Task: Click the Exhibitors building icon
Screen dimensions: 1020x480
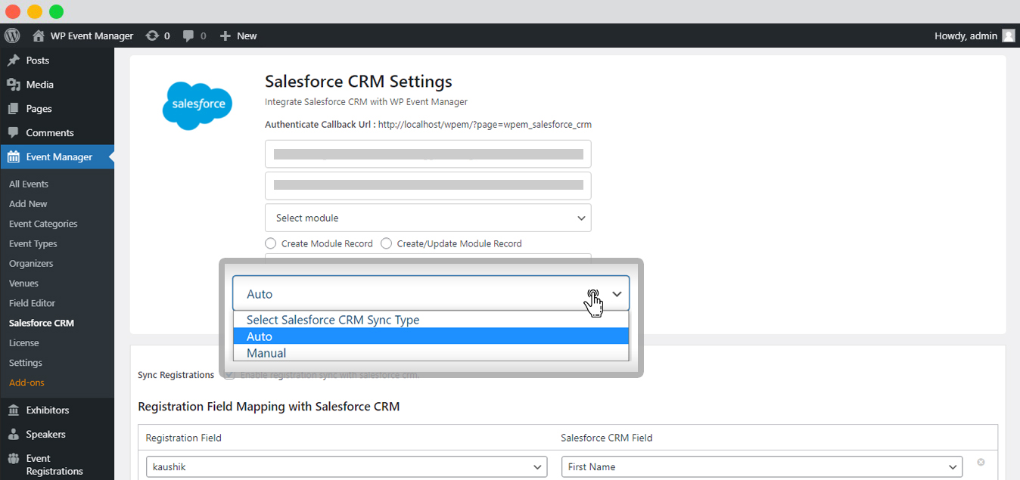Action: point(14,410)
